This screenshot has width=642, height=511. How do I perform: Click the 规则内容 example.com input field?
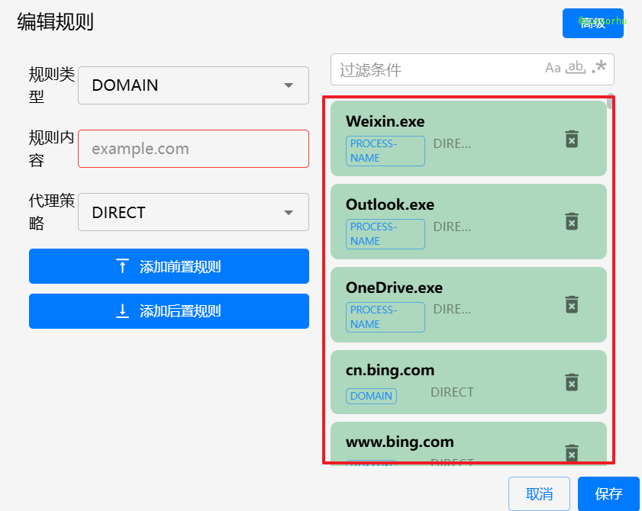193,149
